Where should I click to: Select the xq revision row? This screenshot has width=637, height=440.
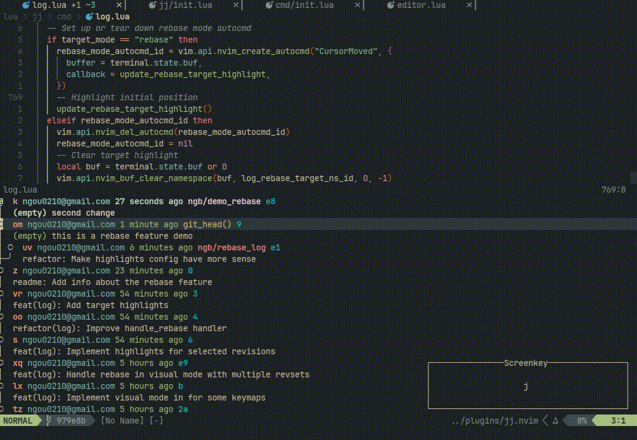coord(100,363)
